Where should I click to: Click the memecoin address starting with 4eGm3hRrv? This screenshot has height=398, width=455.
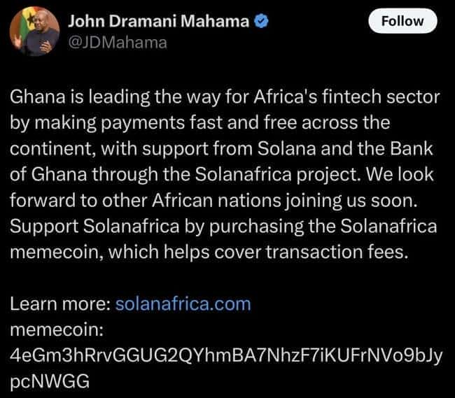(x=225, y=355)
